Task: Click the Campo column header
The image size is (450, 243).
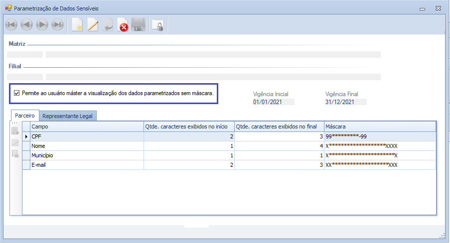Action: (86, 126)
